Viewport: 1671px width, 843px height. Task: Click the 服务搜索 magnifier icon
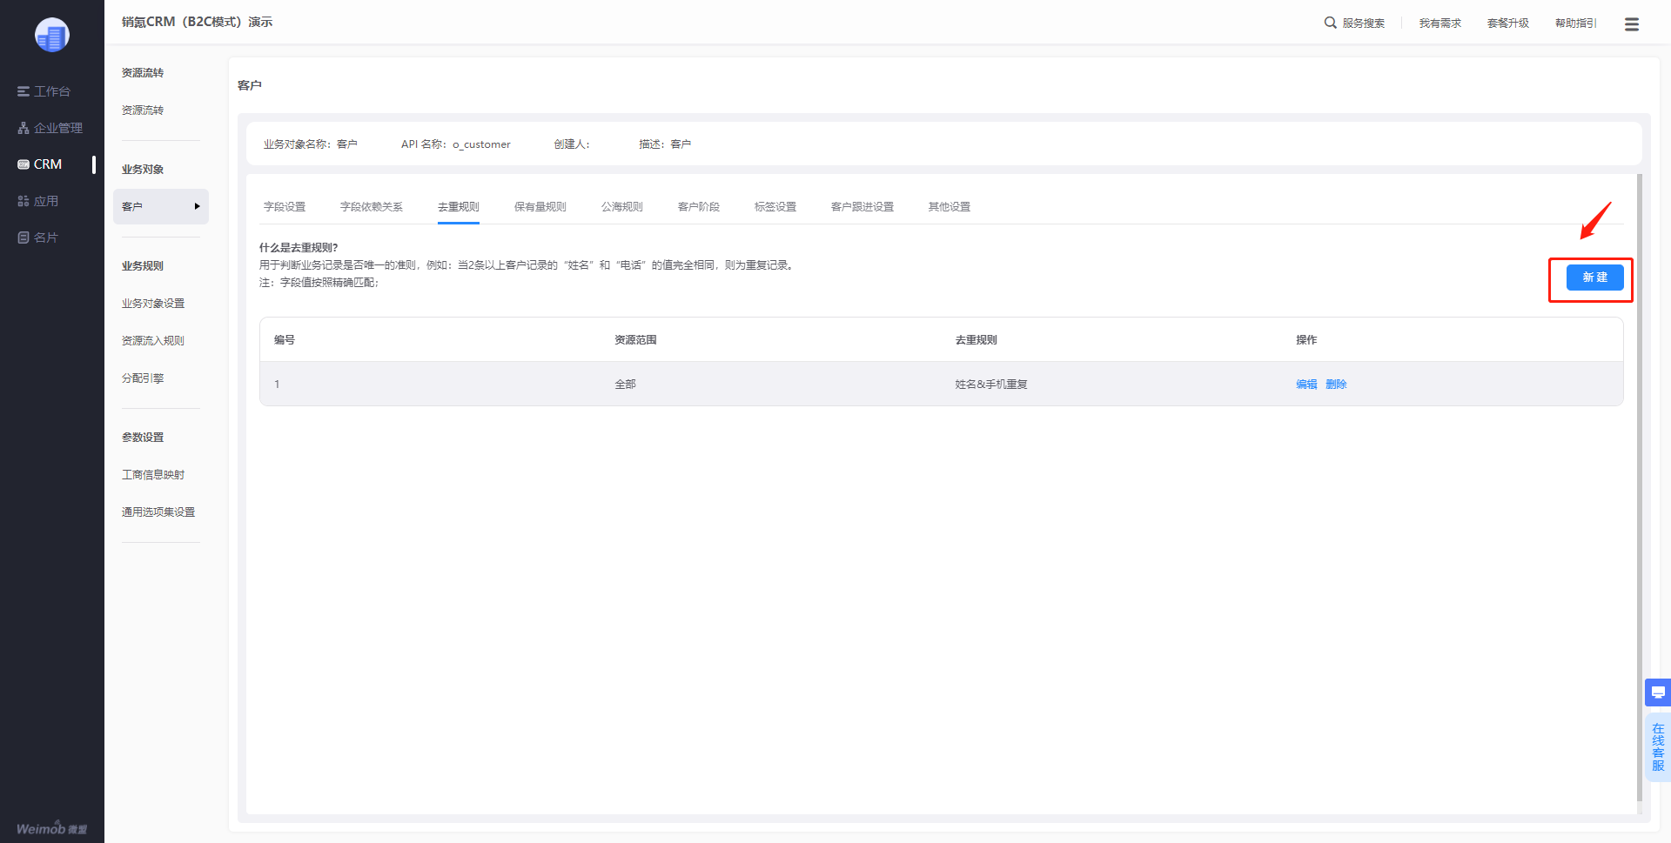pos(1331,23)
